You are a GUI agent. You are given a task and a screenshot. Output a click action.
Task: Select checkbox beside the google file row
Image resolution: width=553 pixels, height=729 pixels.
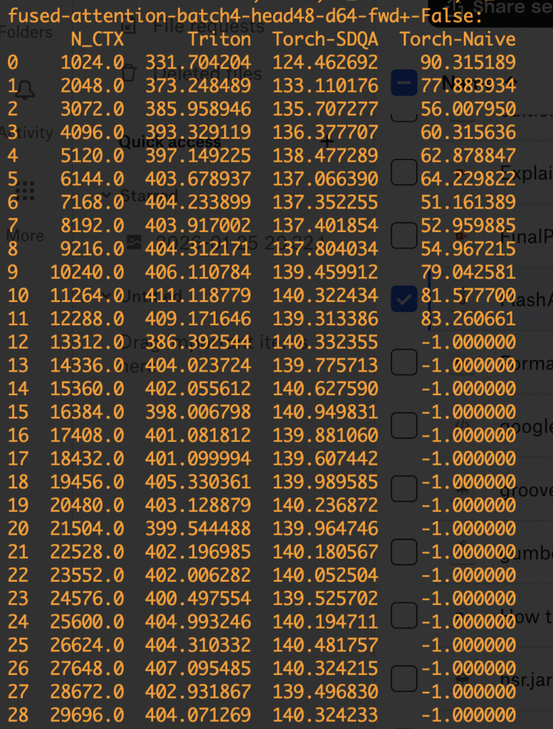coord(404,425)
